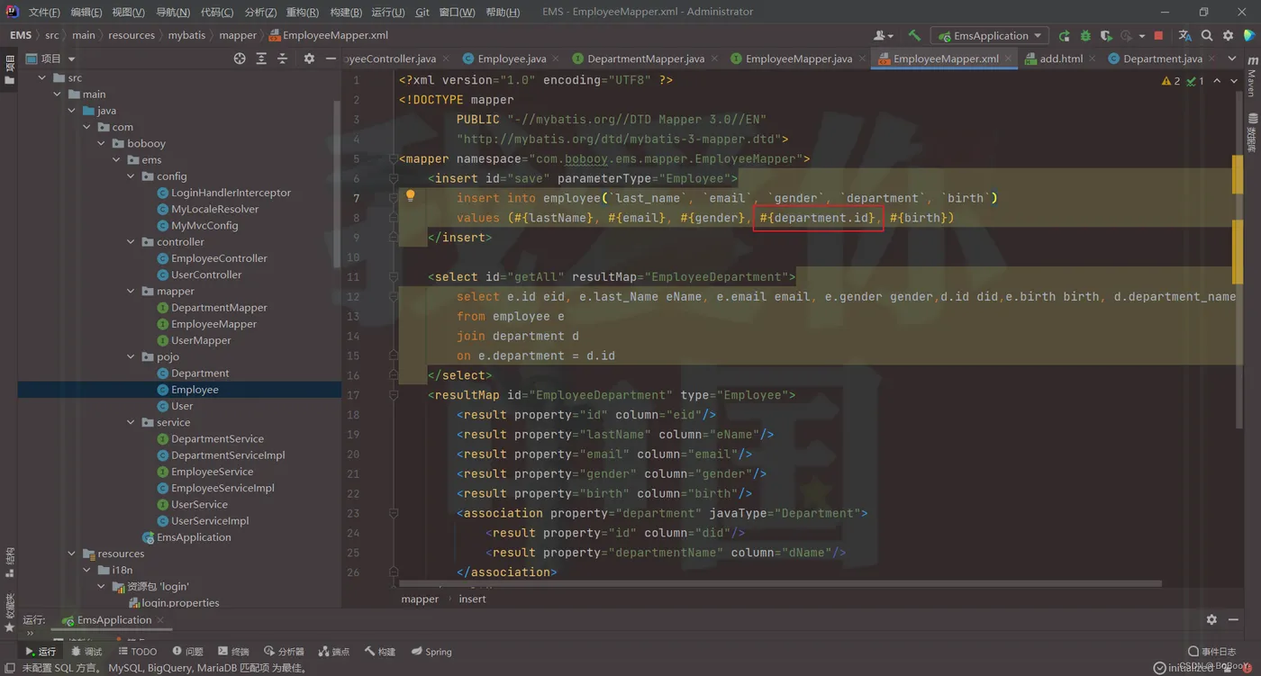
Task: Click the insert breadcrumb below the editor
Action: pos(472,599)
